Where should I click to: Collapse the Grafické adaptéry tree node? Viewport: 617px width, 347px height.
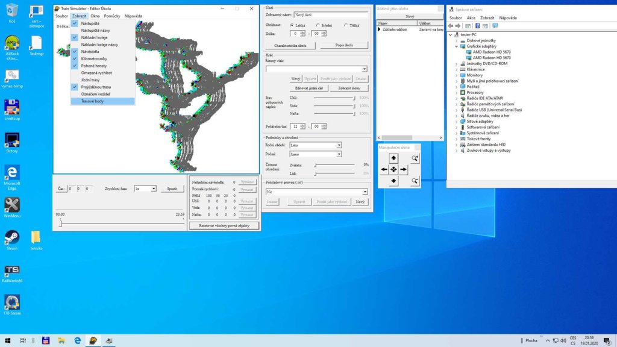point(457,46)
